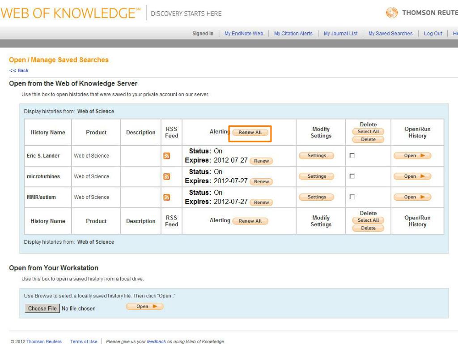Click the feedback link in footer
The height and width of the screenshot is (344, 458).
[156, 341]
